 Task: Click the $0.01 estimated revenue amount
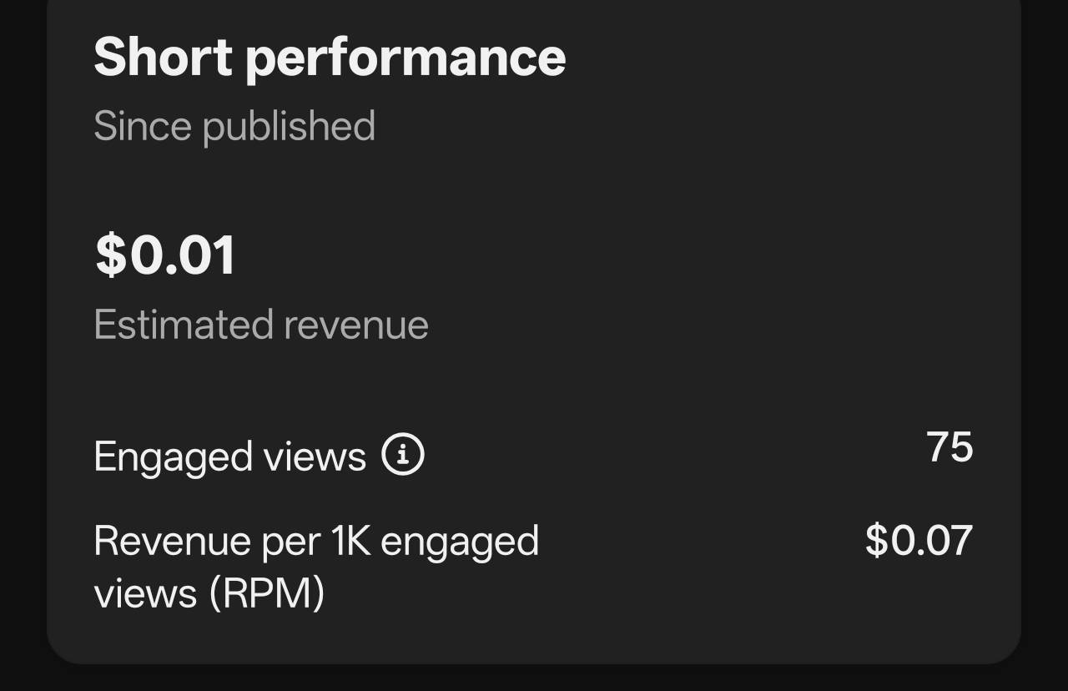[x=165, y=255]
